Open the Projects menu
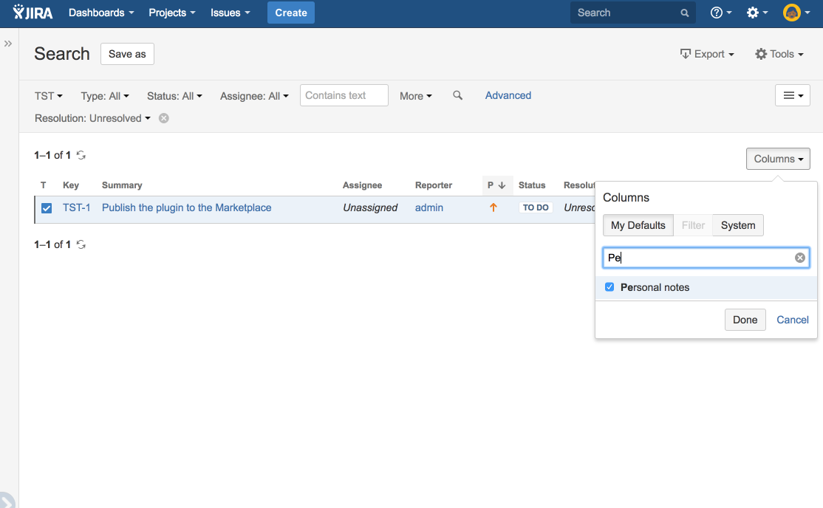This screenshot has height=508, width=823. coord(171,12)
